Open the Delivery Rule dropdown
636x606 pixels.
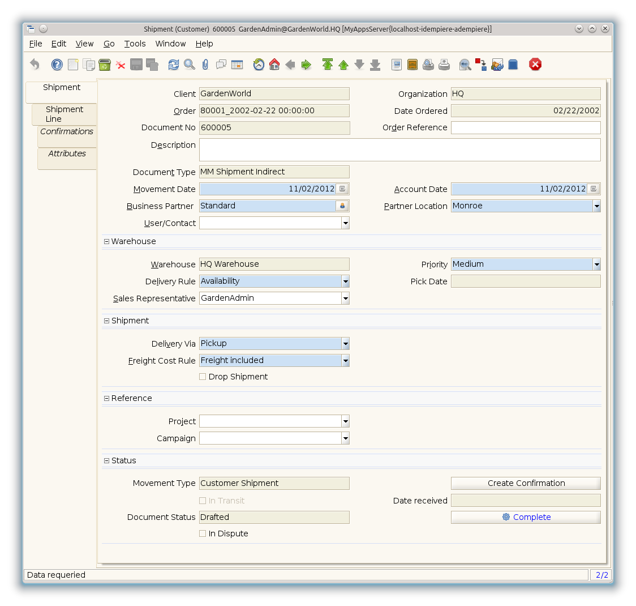(x=345, y=281)
